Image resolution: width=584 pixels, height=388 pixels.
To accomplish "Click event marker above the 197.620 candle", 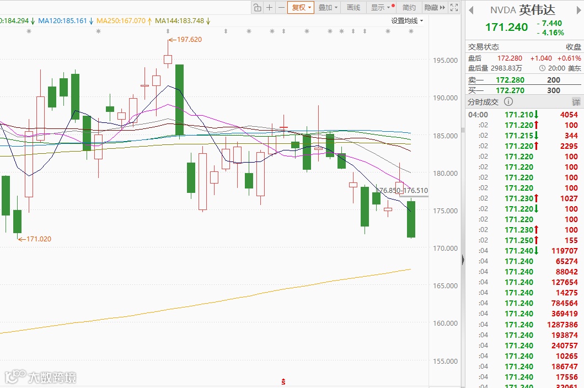I will (168, 31).
